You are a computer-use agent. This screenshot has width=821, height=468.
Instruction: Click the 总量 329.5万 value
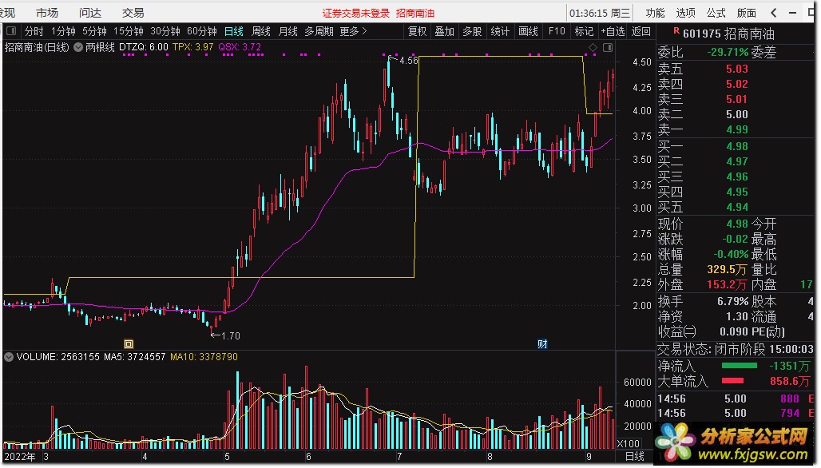[727, 270]
